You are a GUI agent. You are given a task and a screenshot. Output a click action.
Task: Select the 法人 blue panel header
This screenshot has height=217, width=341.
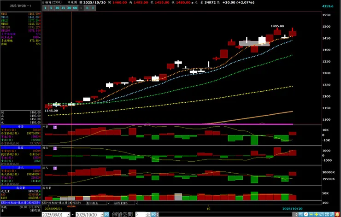pos(21,168)
